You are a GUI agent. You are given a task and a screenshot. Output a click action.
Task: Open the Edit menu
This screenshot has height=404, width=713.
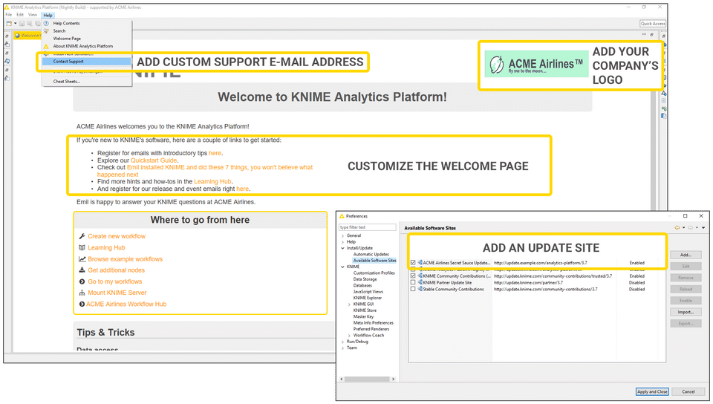(20, 15)
